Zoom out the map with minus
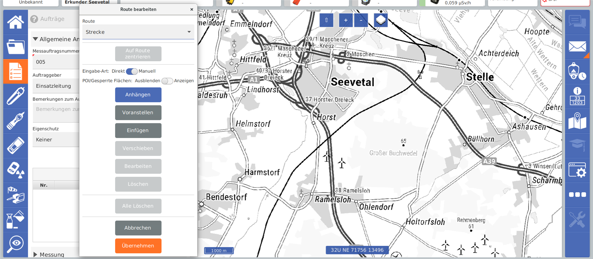 pyautogui.click(x=361, y=20)
